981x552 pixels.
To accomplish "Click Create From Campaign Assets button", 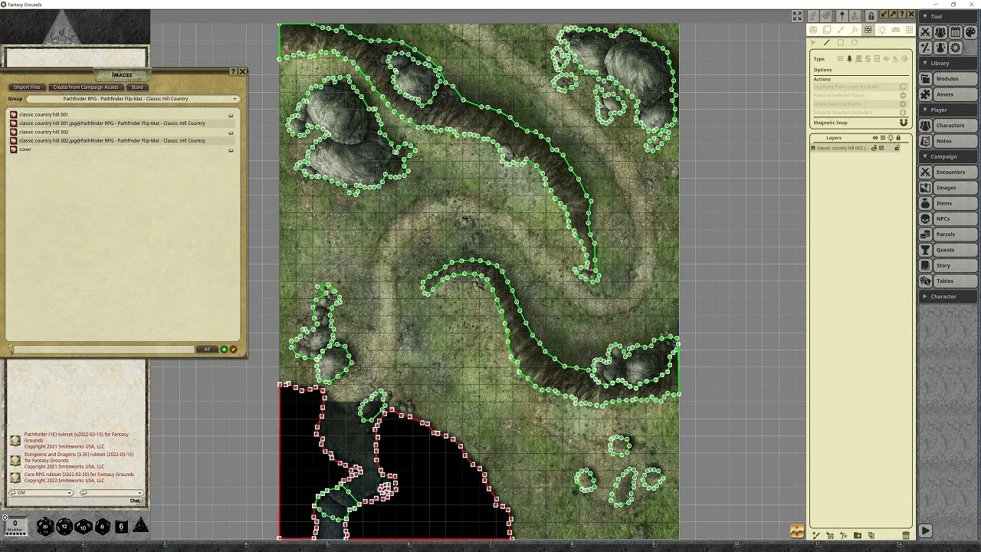I will [86, 87].
